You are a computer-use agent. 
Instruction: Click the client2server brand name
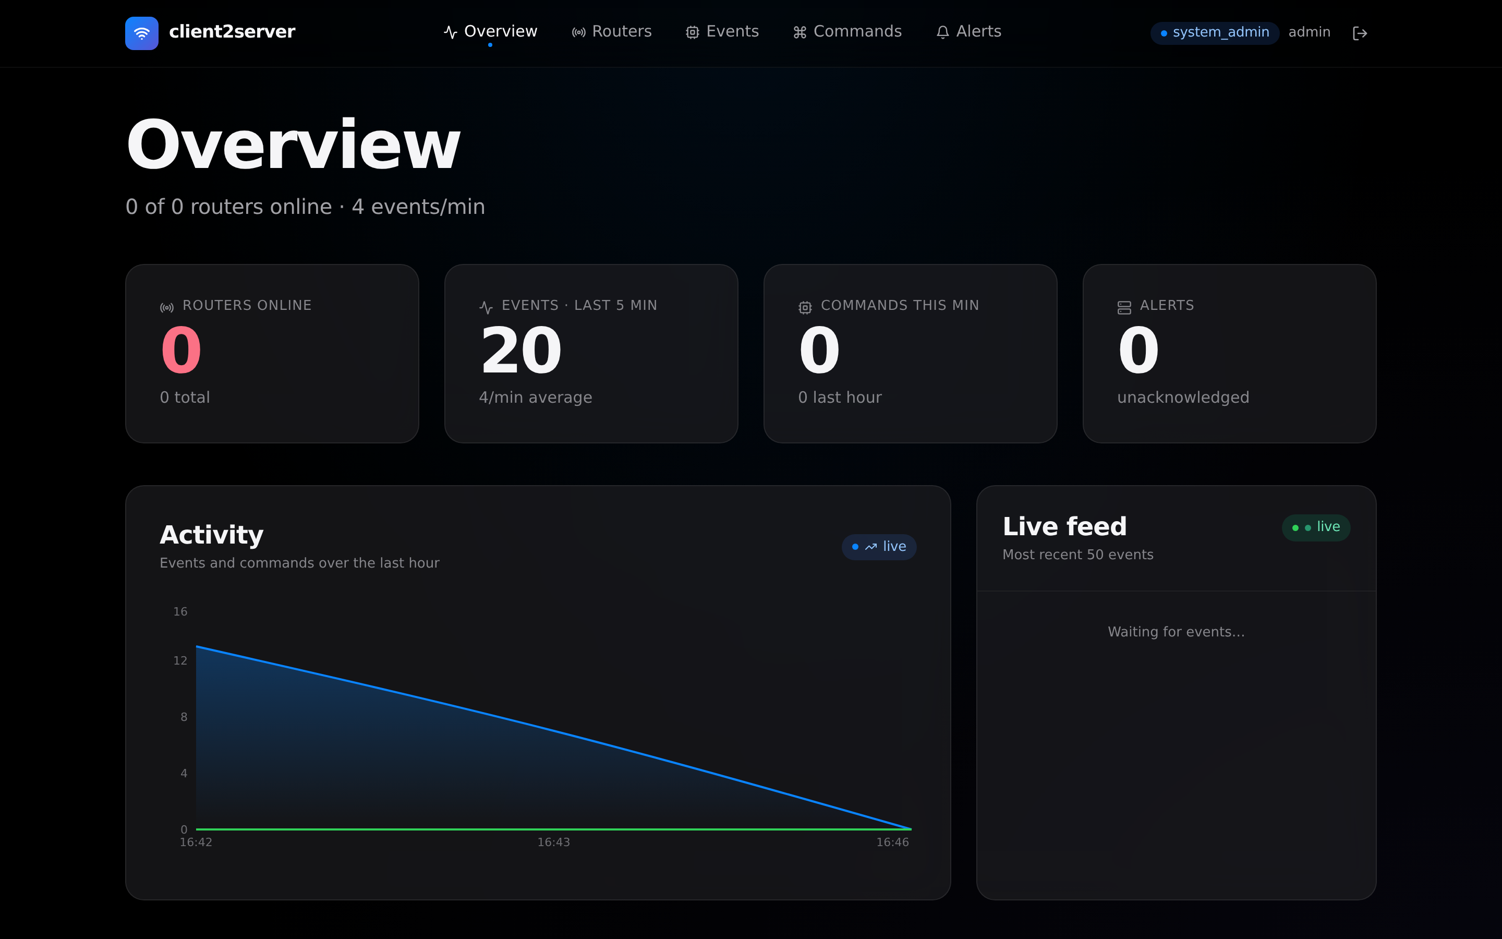pos(232,32)
